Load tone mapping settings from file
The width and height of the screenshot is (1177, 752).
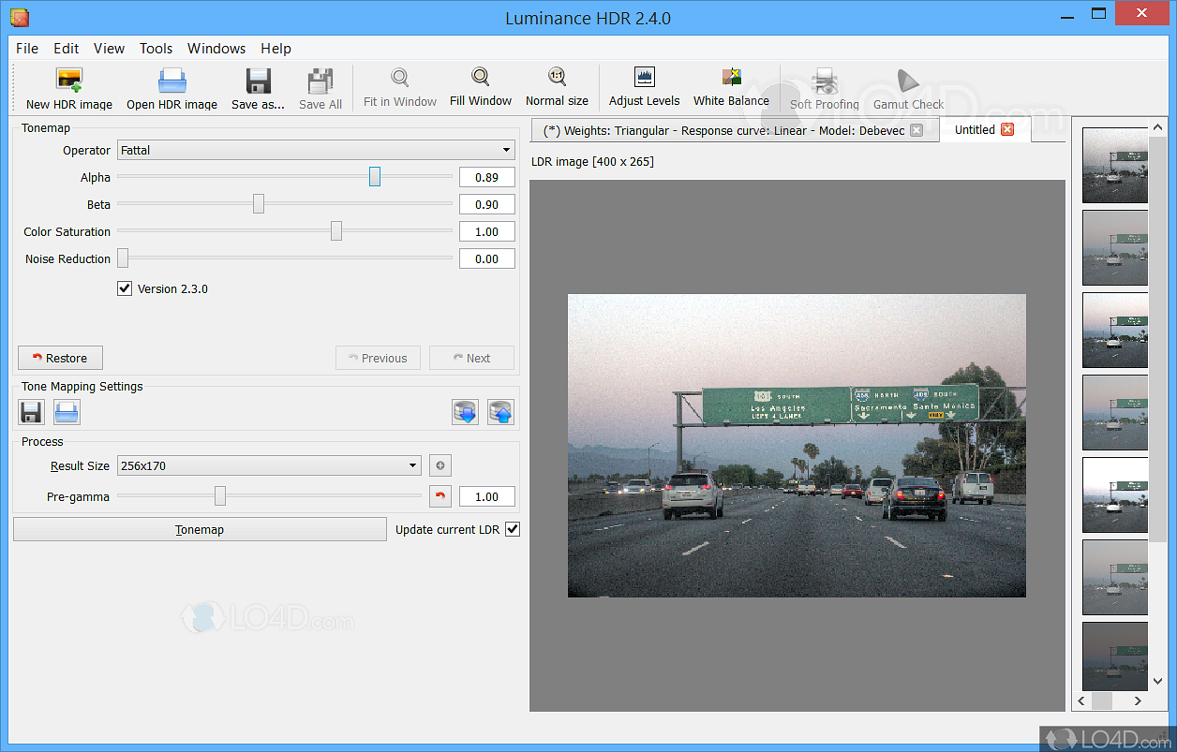pos(67,412)
